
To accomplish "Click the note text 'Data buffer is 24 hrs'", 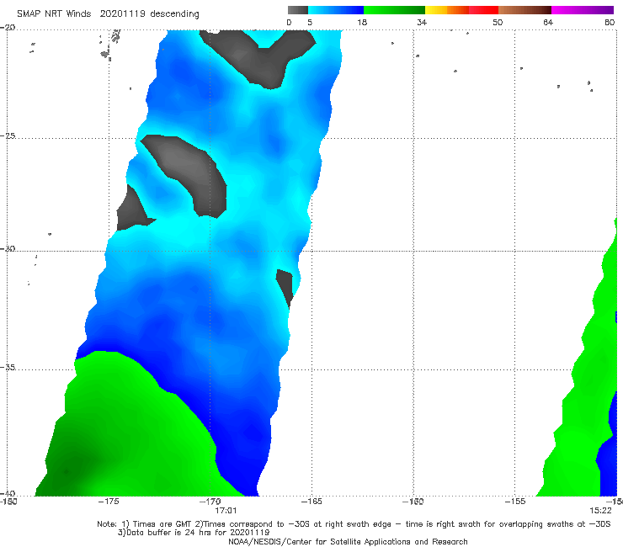I will coord(168,533).
